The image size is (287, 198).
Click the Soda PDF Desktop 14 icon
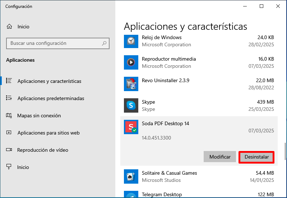coord(131,127)
